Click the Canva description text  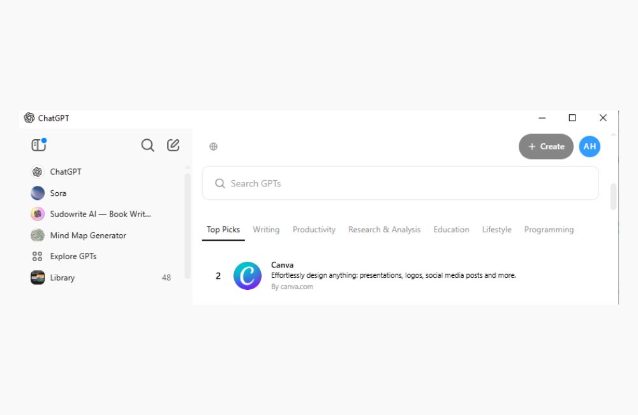(394, 275)
